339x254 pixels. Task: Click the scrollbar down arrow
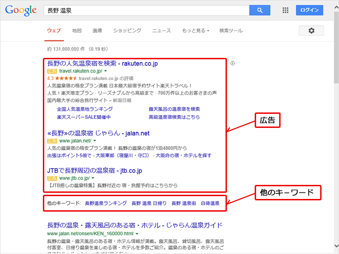click(336, 246)
